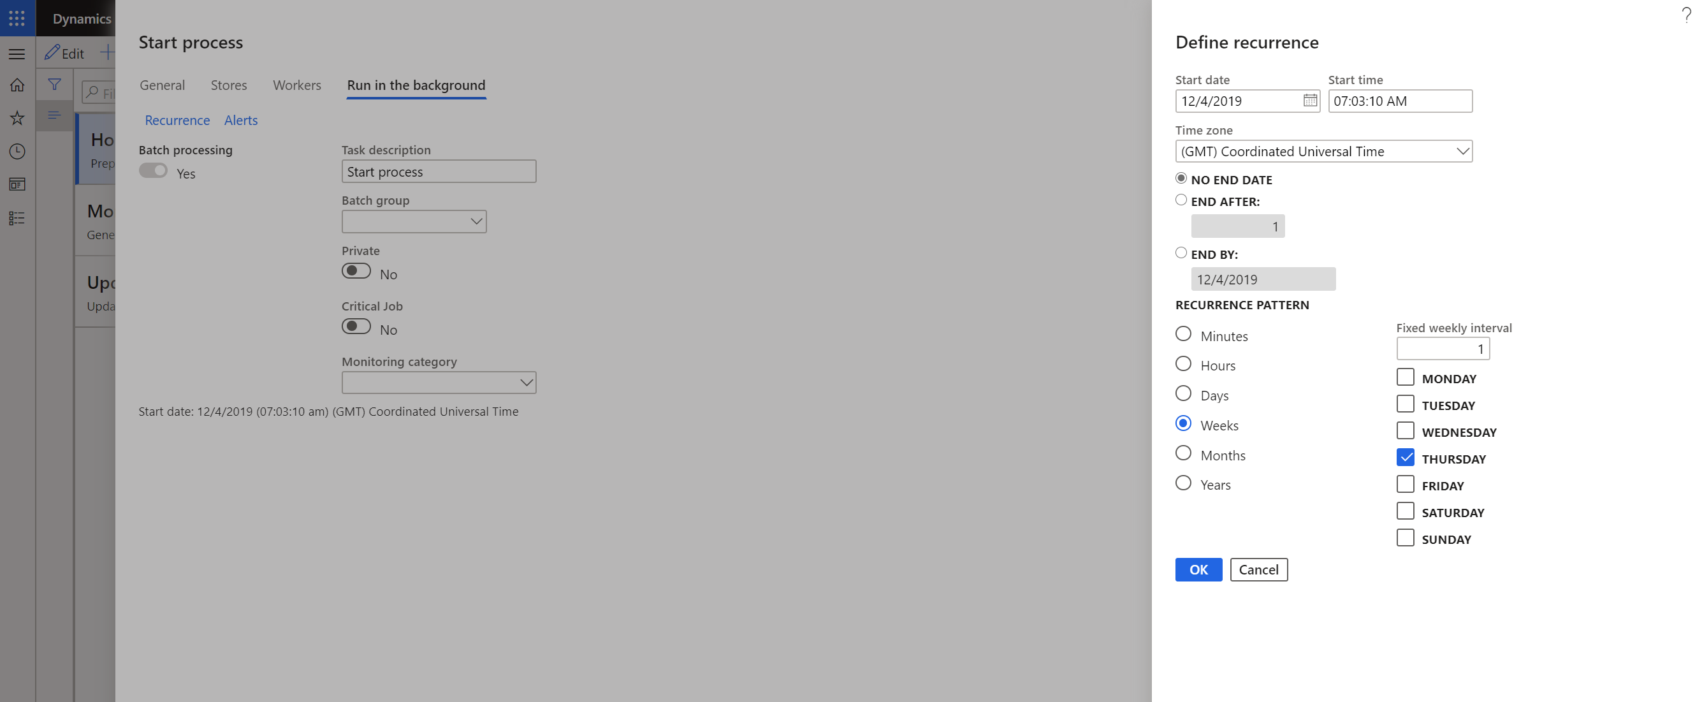Click the Fixed weekly interval stepper field
The image size is (1702, 702).
tap(1444, 348)
